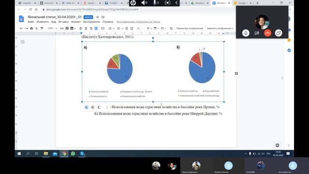Star the document
Screen dimensions: 309x174
pos(98,17)
